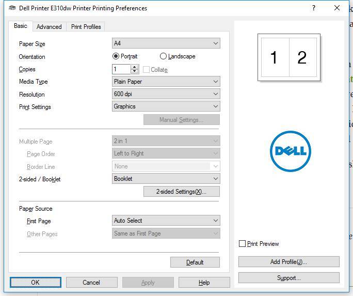The width and height of the screenshot is (353, 296).
Task: Decrease copies with the down arrow
Action: coord(135,71)
